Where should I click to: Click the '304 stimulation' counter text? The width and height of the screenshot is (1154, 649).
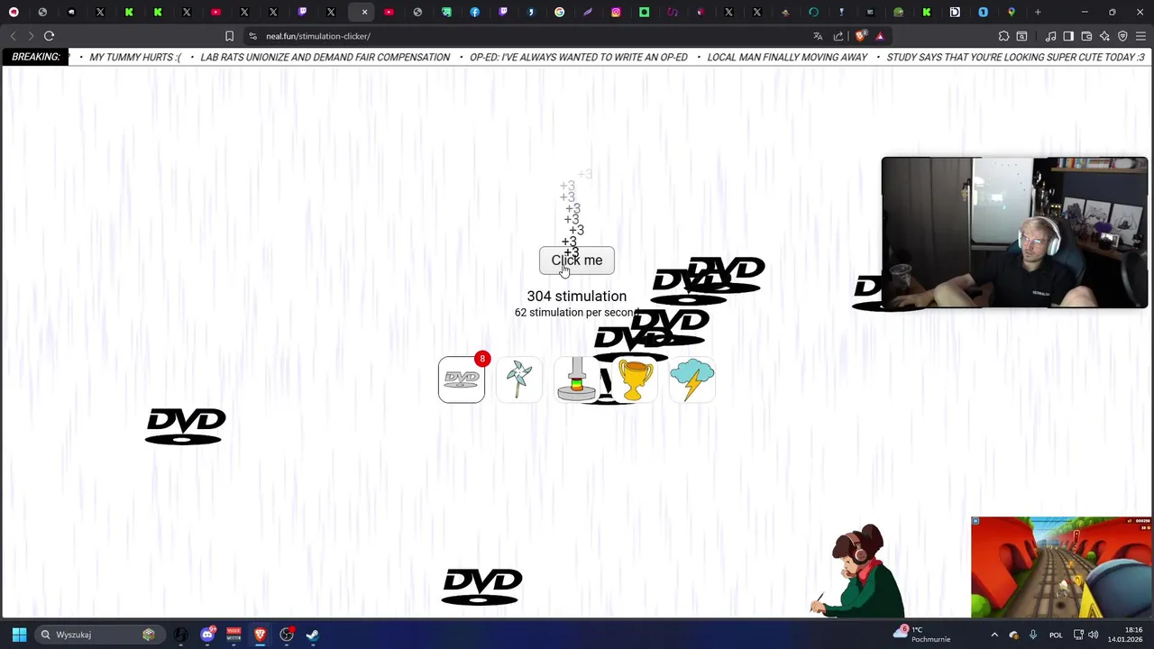coord(577,297)
